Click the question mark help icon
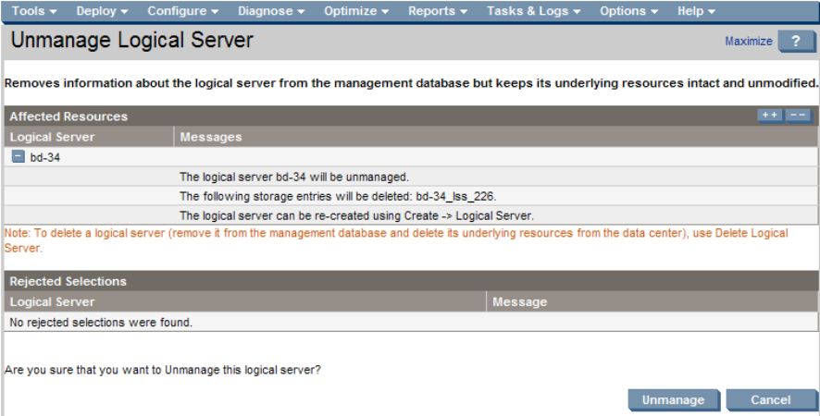820x416 pixels. (796, 41)
